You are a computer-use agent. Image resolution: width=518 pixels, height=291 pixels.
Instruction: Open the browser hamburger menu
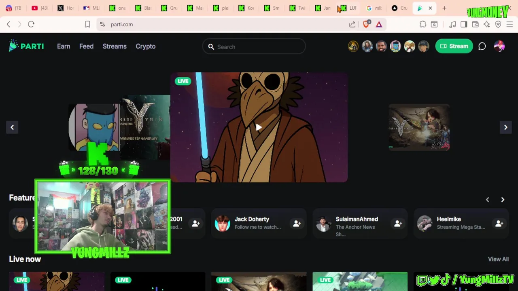[510, 24]
